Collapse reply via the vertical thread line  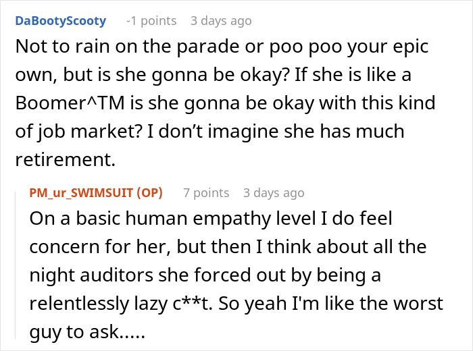[x=16, y=265]
